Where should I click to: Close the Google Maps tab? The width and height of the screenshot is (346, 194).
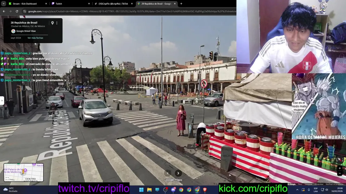(x=175, y=4)
